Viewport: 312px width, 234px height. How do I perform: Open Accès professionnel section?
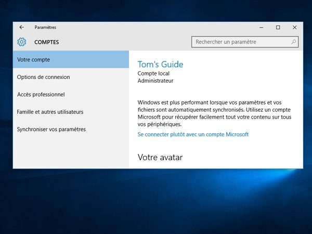(x=71, y=94)
